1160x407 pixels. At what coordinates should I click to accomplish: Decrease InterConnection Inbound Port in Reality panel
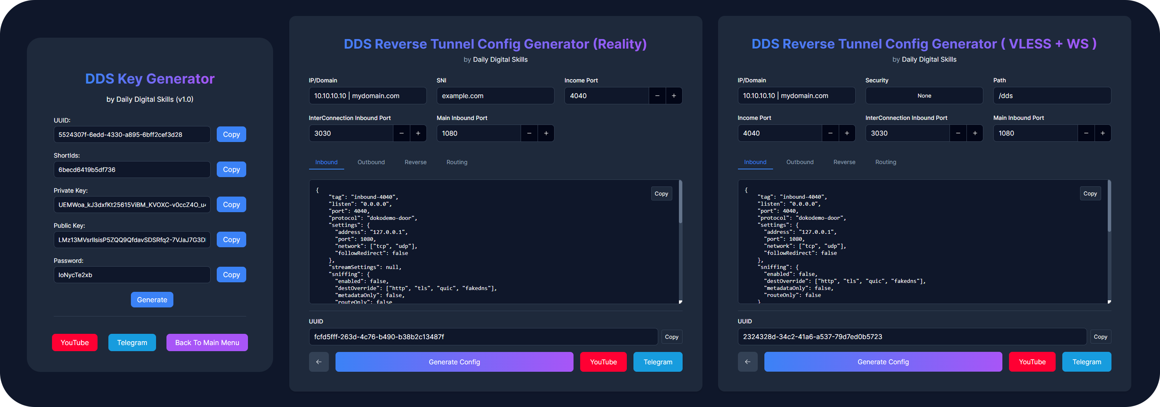(x=401, y=133)
